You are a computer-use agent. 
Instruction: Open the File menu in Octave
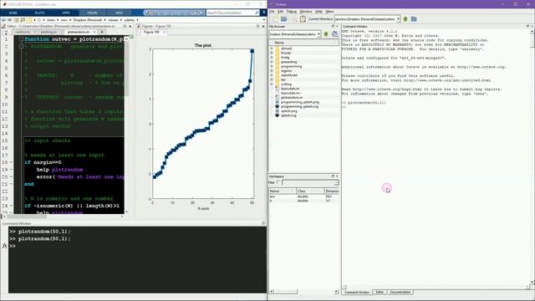(272, 12)
